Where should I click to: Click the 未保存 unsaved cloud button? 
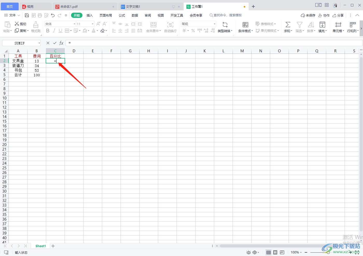click(x=308, y=16)
